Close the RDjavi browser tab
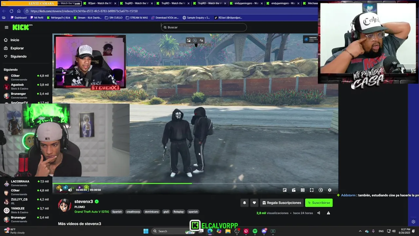Screen dimensions: 419x236 115,3
